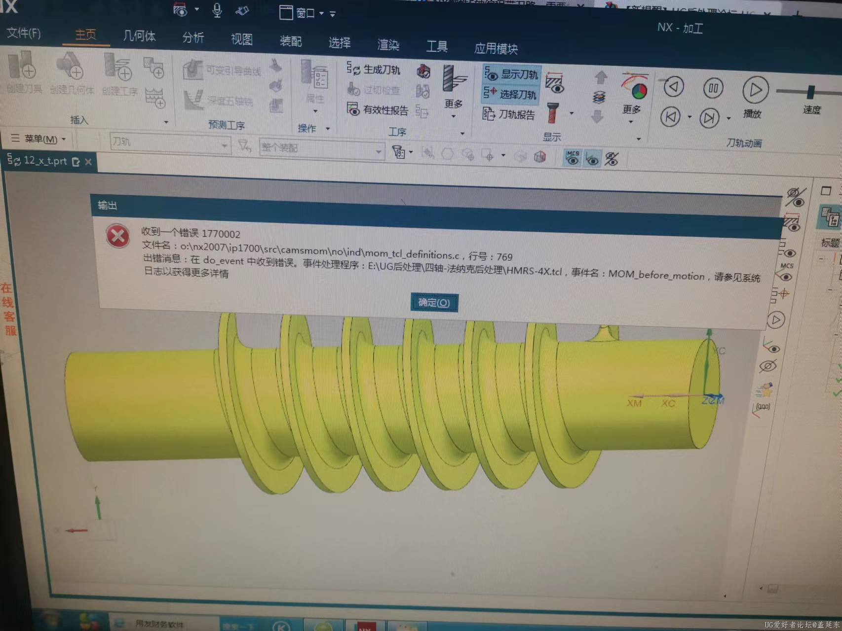Toggle the 显示刀轨 option
The image size is (842, 631).
(511, 74)
